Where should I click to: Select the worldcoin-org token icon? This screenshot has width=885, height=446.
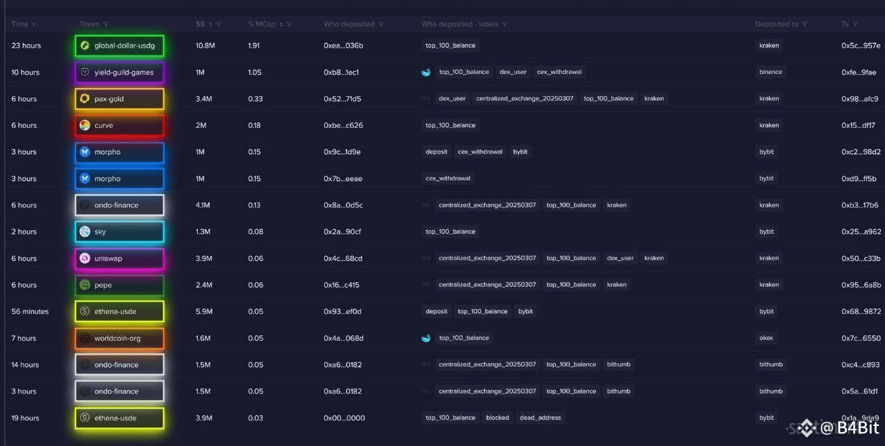point(85,338)
